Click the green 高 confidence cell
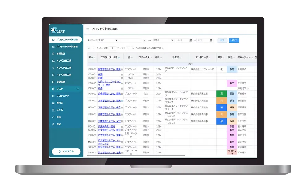The width and height of the screenshot is (306, 191). pyautogui.click(x=222, y=94)
